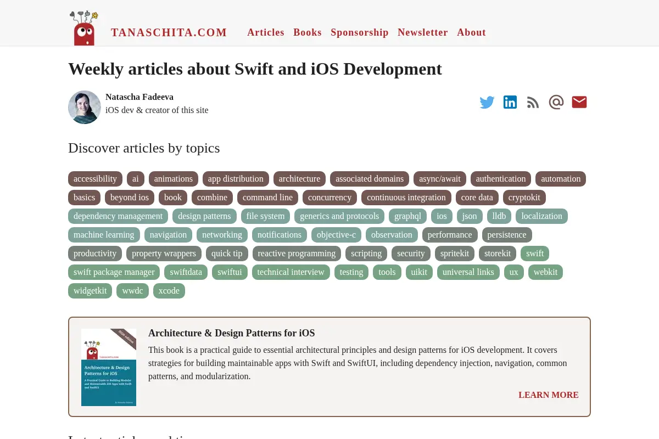Select the generics and protocols tag
The width and height of the screenshot is (659, 439).
click(339, 216)
